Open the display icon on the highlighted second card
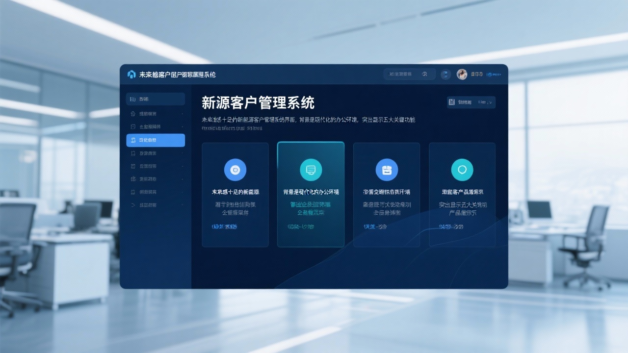This screenshot has width=628, height=353. click(x=311, y=170)
